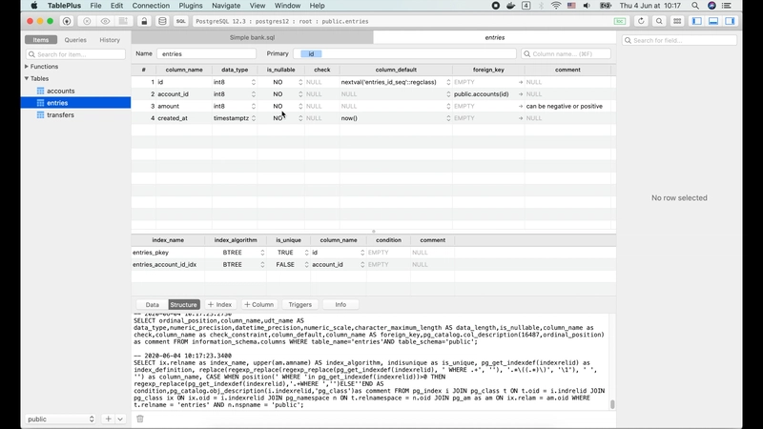The width and height of the screenshot is (763, 429).
Task: Add a new Column
Action: 258,304
